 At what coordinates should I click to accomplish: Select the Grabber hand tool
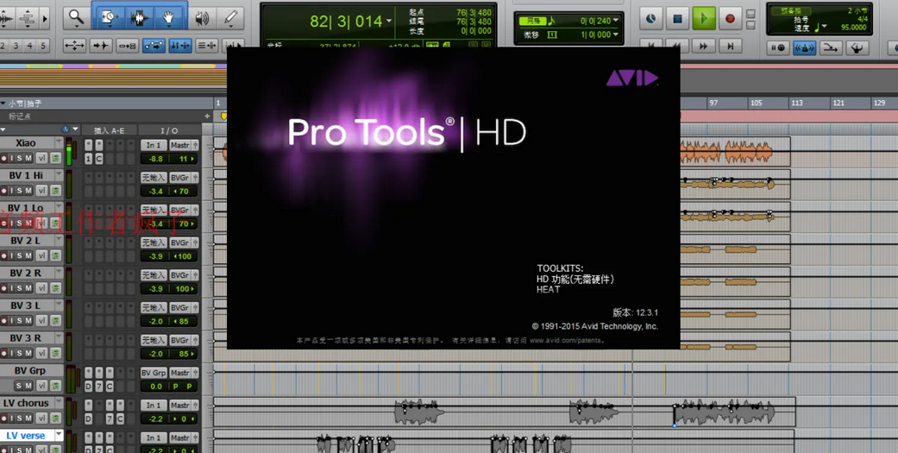tap(168, 18)
